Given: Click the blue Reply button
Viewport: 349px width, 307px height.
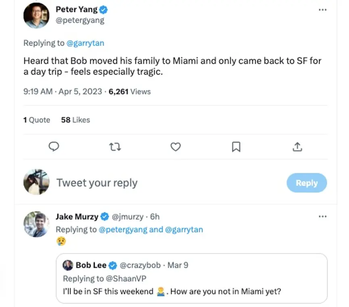Looking at the screenshot, I should coord(307,183).
